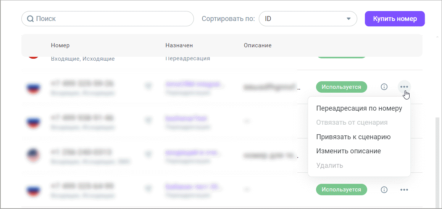
Task: Open the Сортировать по ID dropdown
Action: tap(308, 19)
